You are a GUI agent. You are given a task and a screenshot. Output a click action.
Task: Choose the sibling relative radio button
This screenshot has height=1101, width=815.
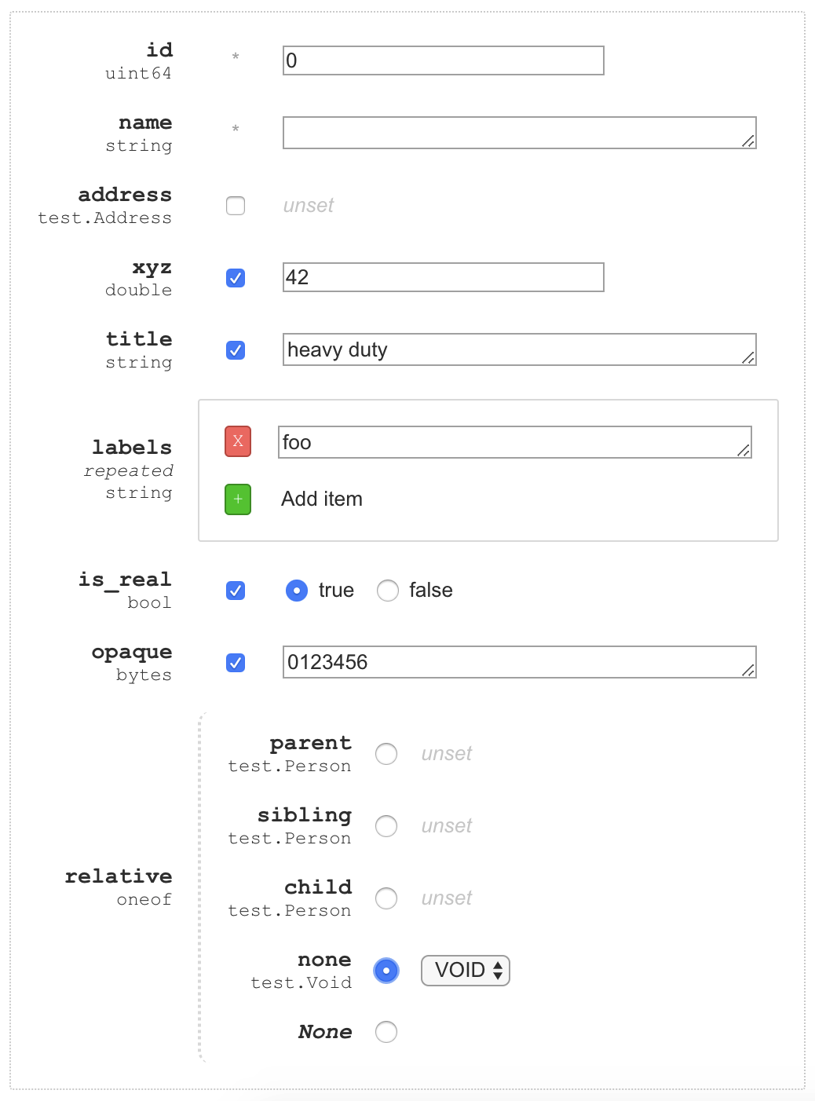pyautogui.click(x=386, y=826)
